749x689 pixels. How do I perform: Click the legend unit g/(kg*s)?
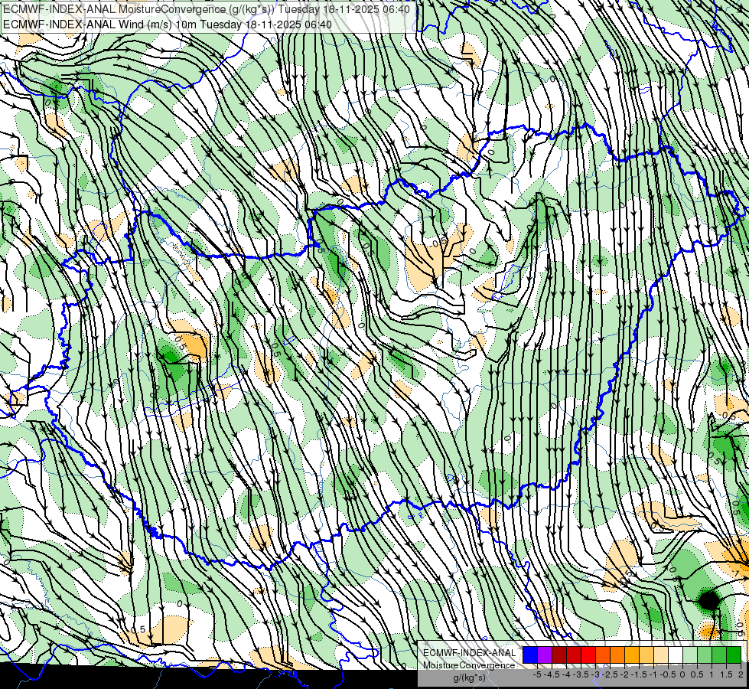click(469, 678)
